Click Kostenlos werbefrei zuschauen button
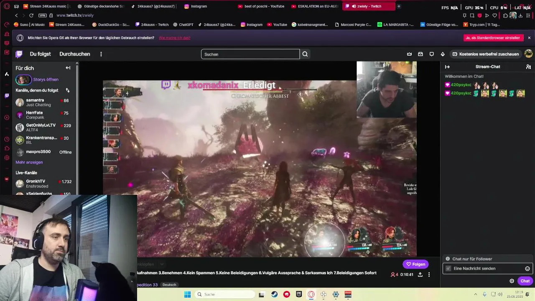 tap(485, 54)
